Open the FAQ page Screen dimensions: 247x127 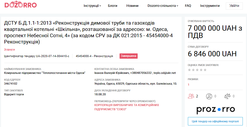tap(188, 6)
